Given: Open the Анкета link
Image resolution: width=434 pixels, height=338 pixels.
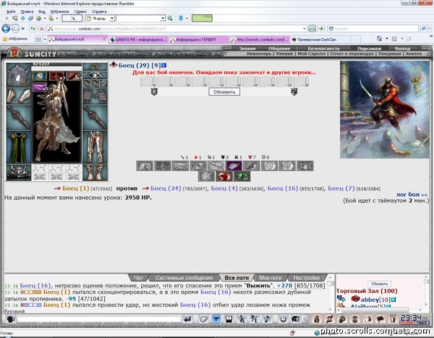Looking at the screenshot, I should [414, 54].
